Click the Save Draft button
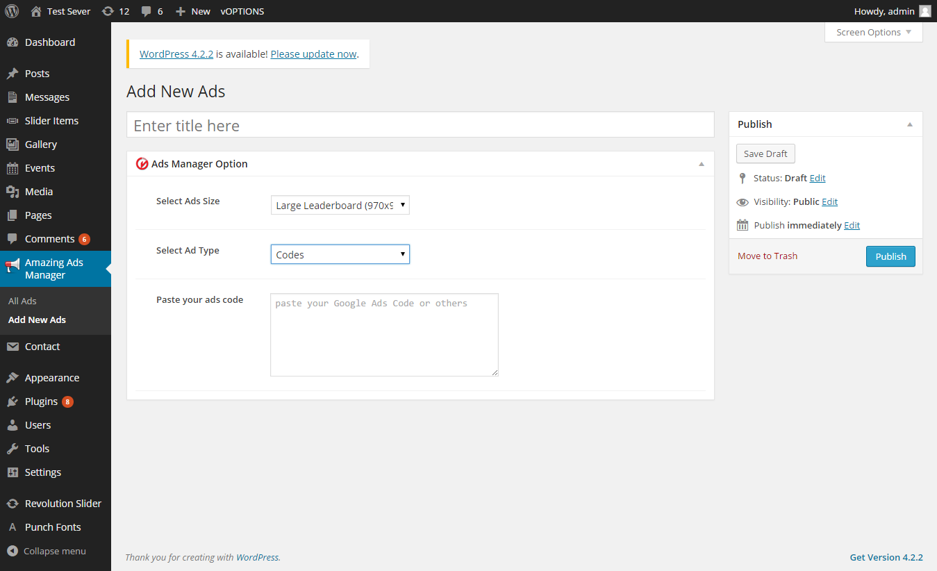Viewport: 937px width, 571px height. (765, 154)
